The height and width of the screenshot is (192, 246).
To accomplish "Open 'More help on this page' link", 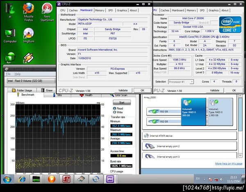I will 229,163.
